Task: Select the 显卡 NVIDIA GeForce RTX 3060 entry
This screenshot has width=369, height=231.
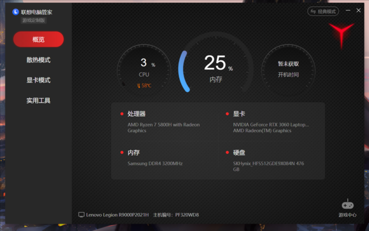Action: click(x=271, y=124)
